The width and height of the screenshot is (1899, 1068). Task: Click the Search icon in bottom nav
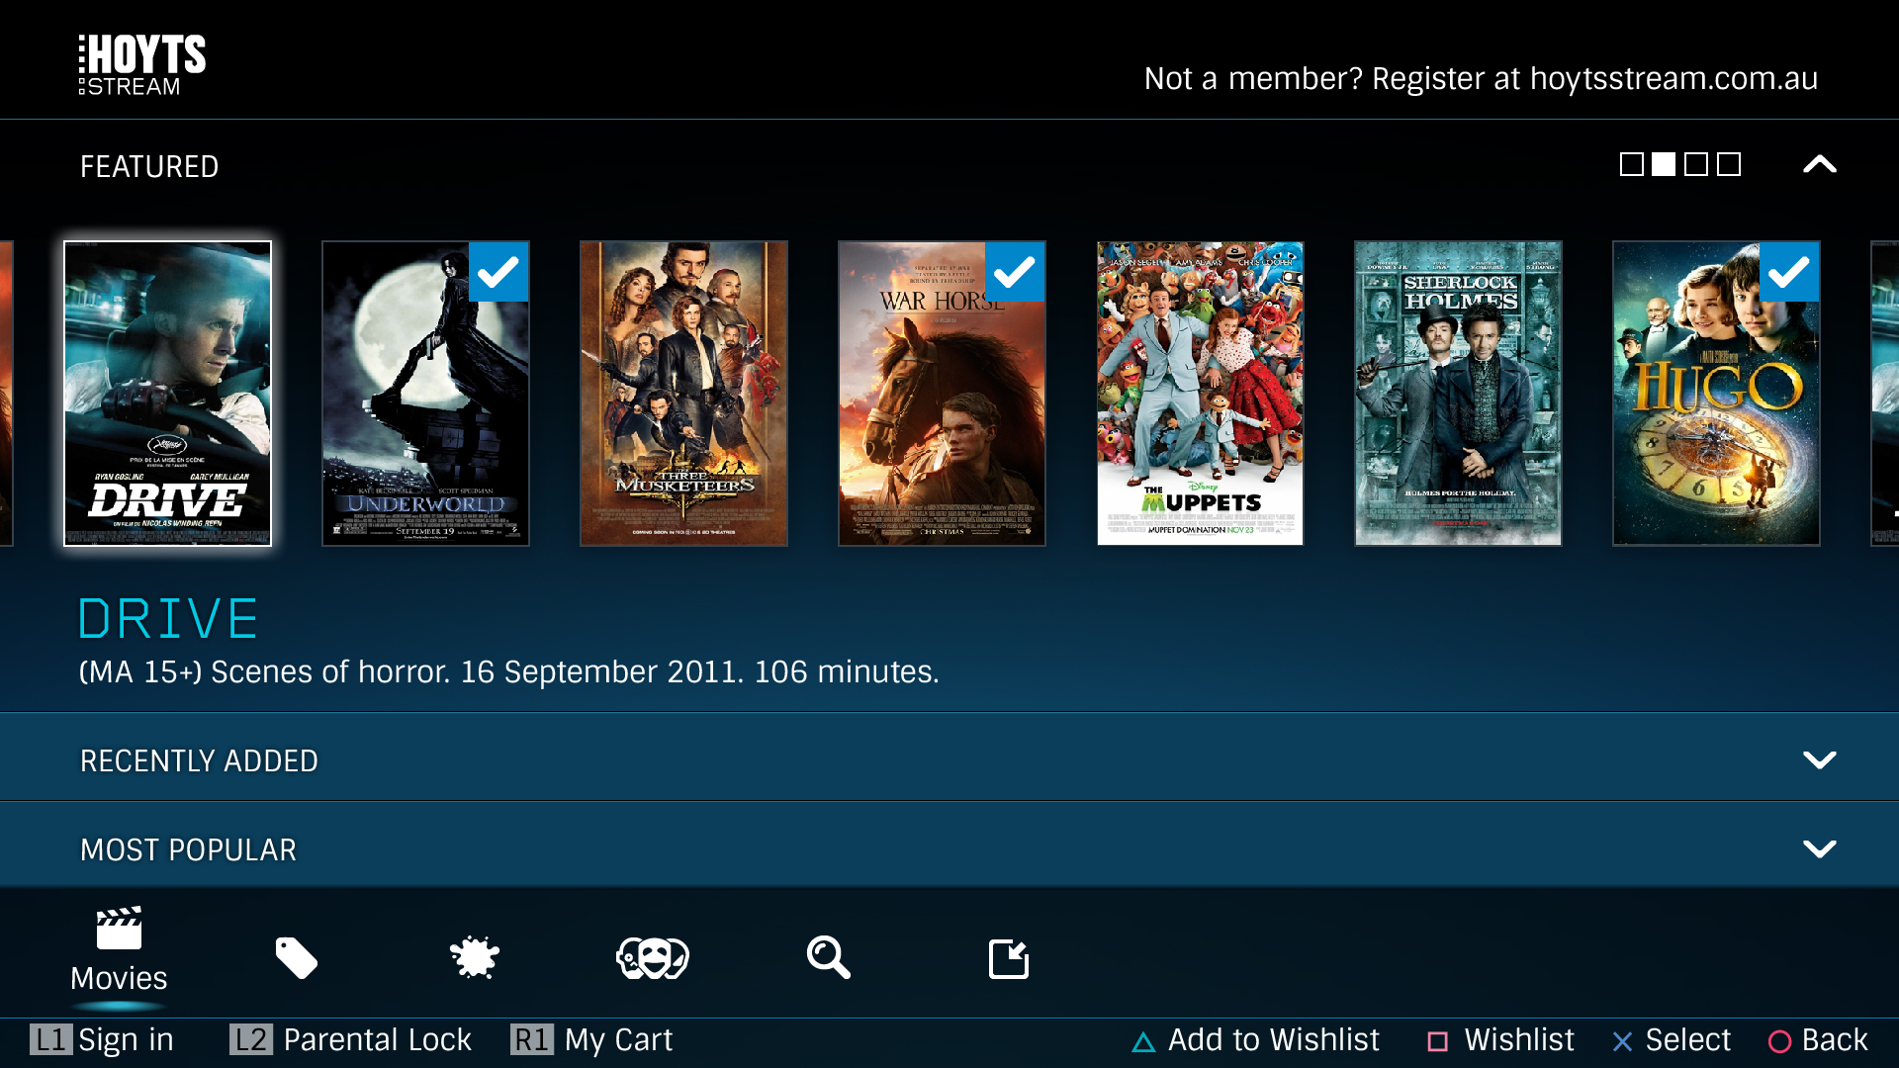click(x=830, y=957)
